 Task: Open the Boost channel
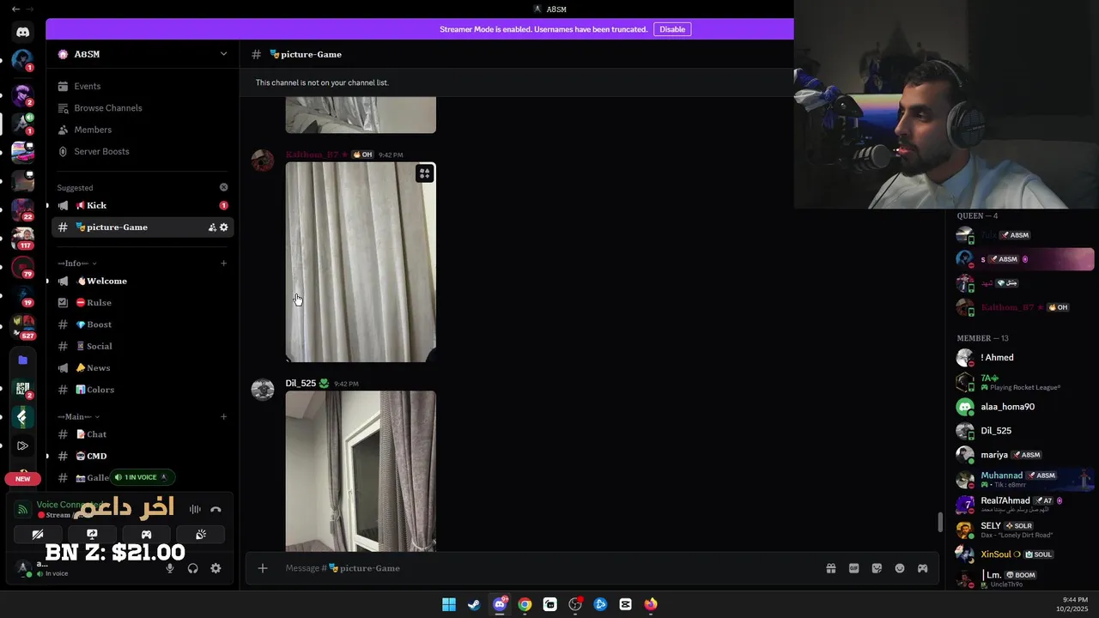pyautogui.click(x=143, y=324)
